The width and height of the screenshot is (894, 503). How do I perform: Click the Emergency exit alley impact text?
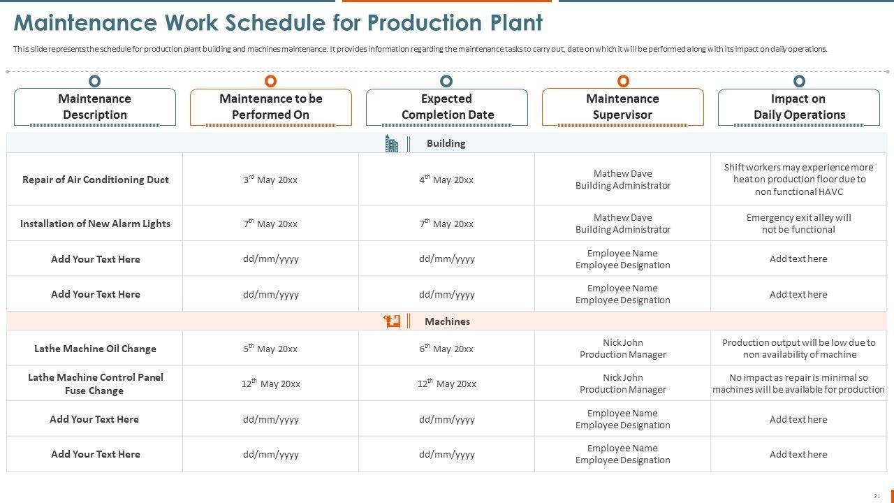(x=798, y=224)
